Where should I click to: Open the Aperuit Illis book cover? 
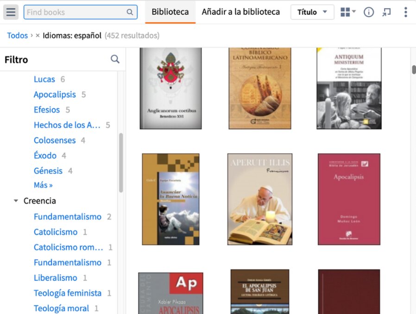[260, 199]
